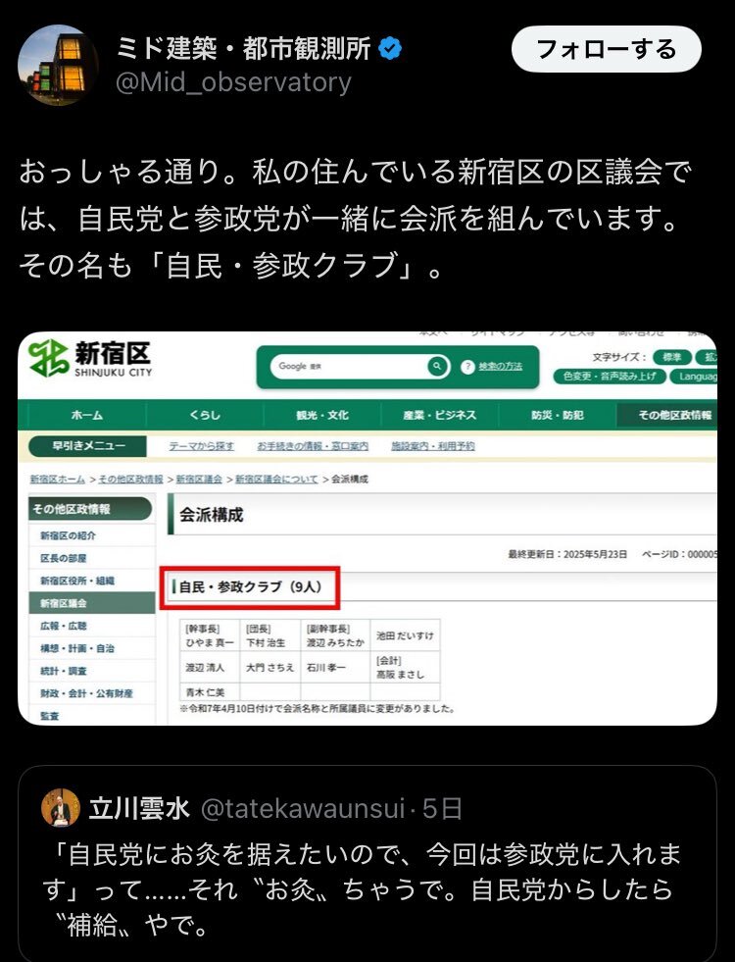Image resolution: width=735 pixels, height=962 pixels.
Task: Open the 早引きメニュー button
Action: [88, 446]
